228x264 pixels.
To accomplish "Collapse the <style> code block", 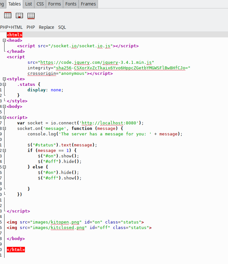I will coord(5,79).
